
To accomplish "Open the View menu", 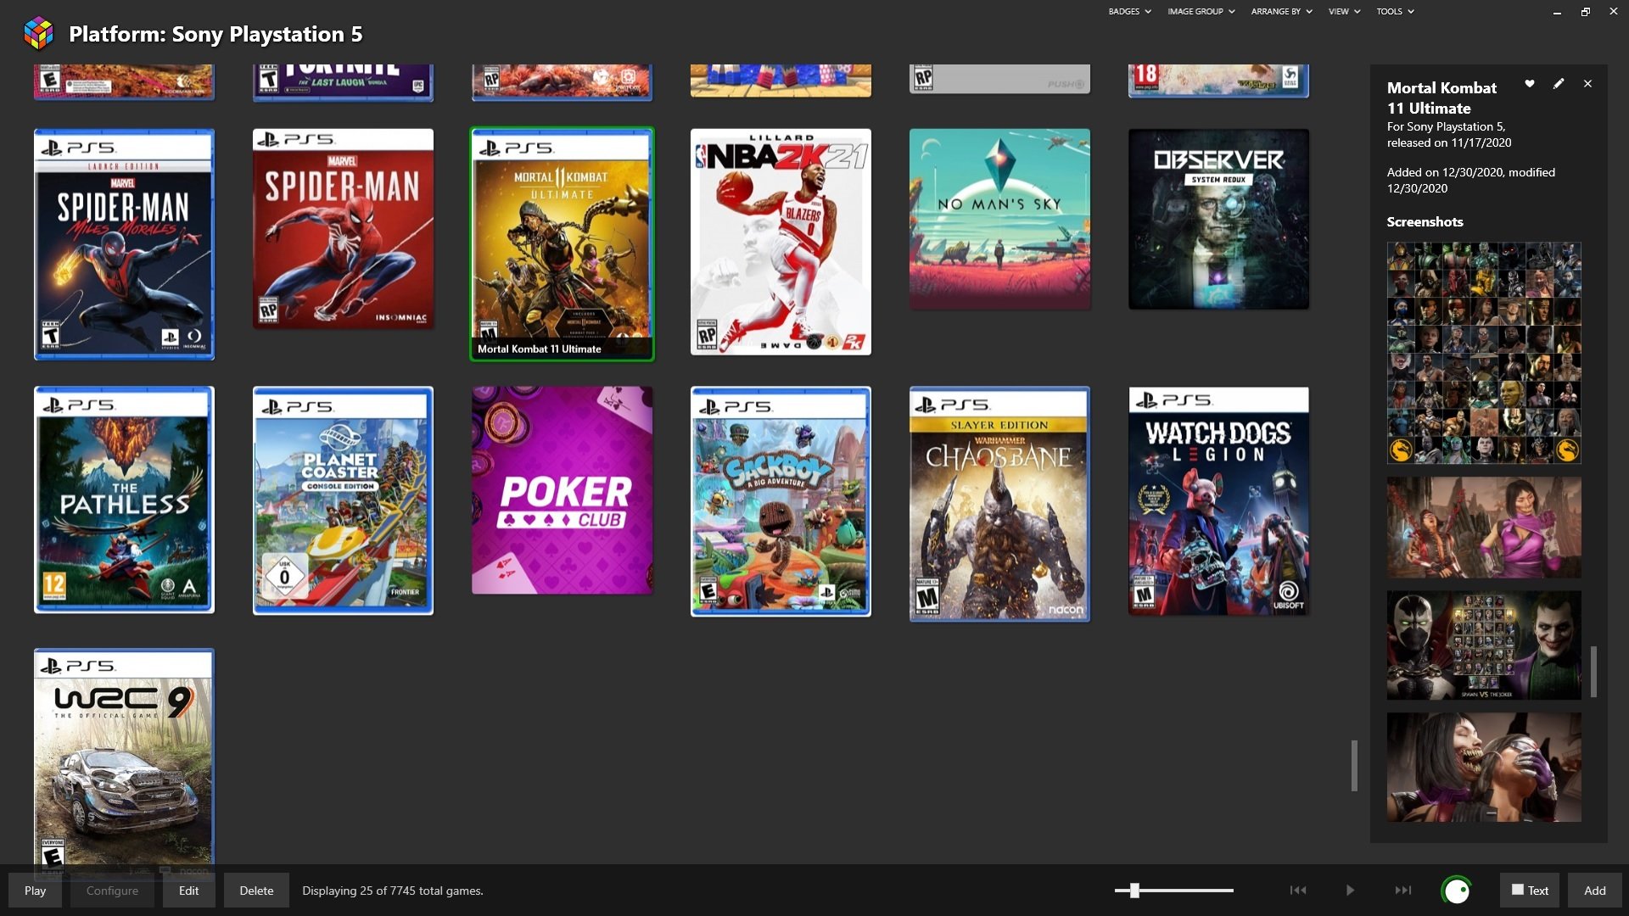I will (x=1344, y=12).
